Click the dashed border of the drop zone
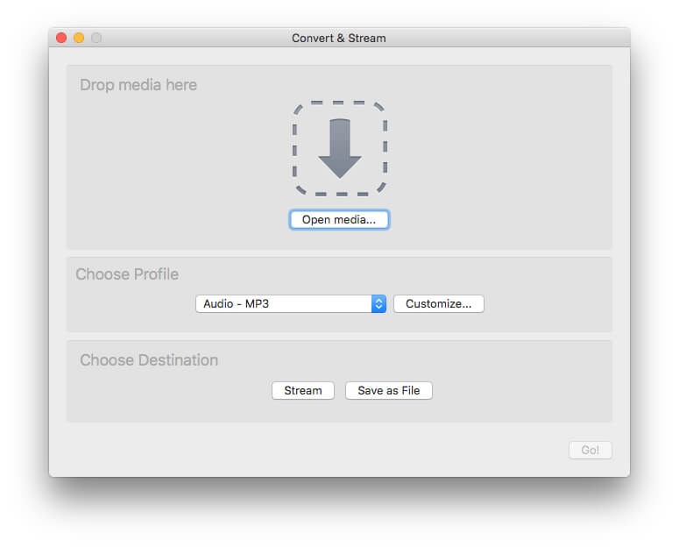This screenshot has height=547, width=679. click(295, 147)
